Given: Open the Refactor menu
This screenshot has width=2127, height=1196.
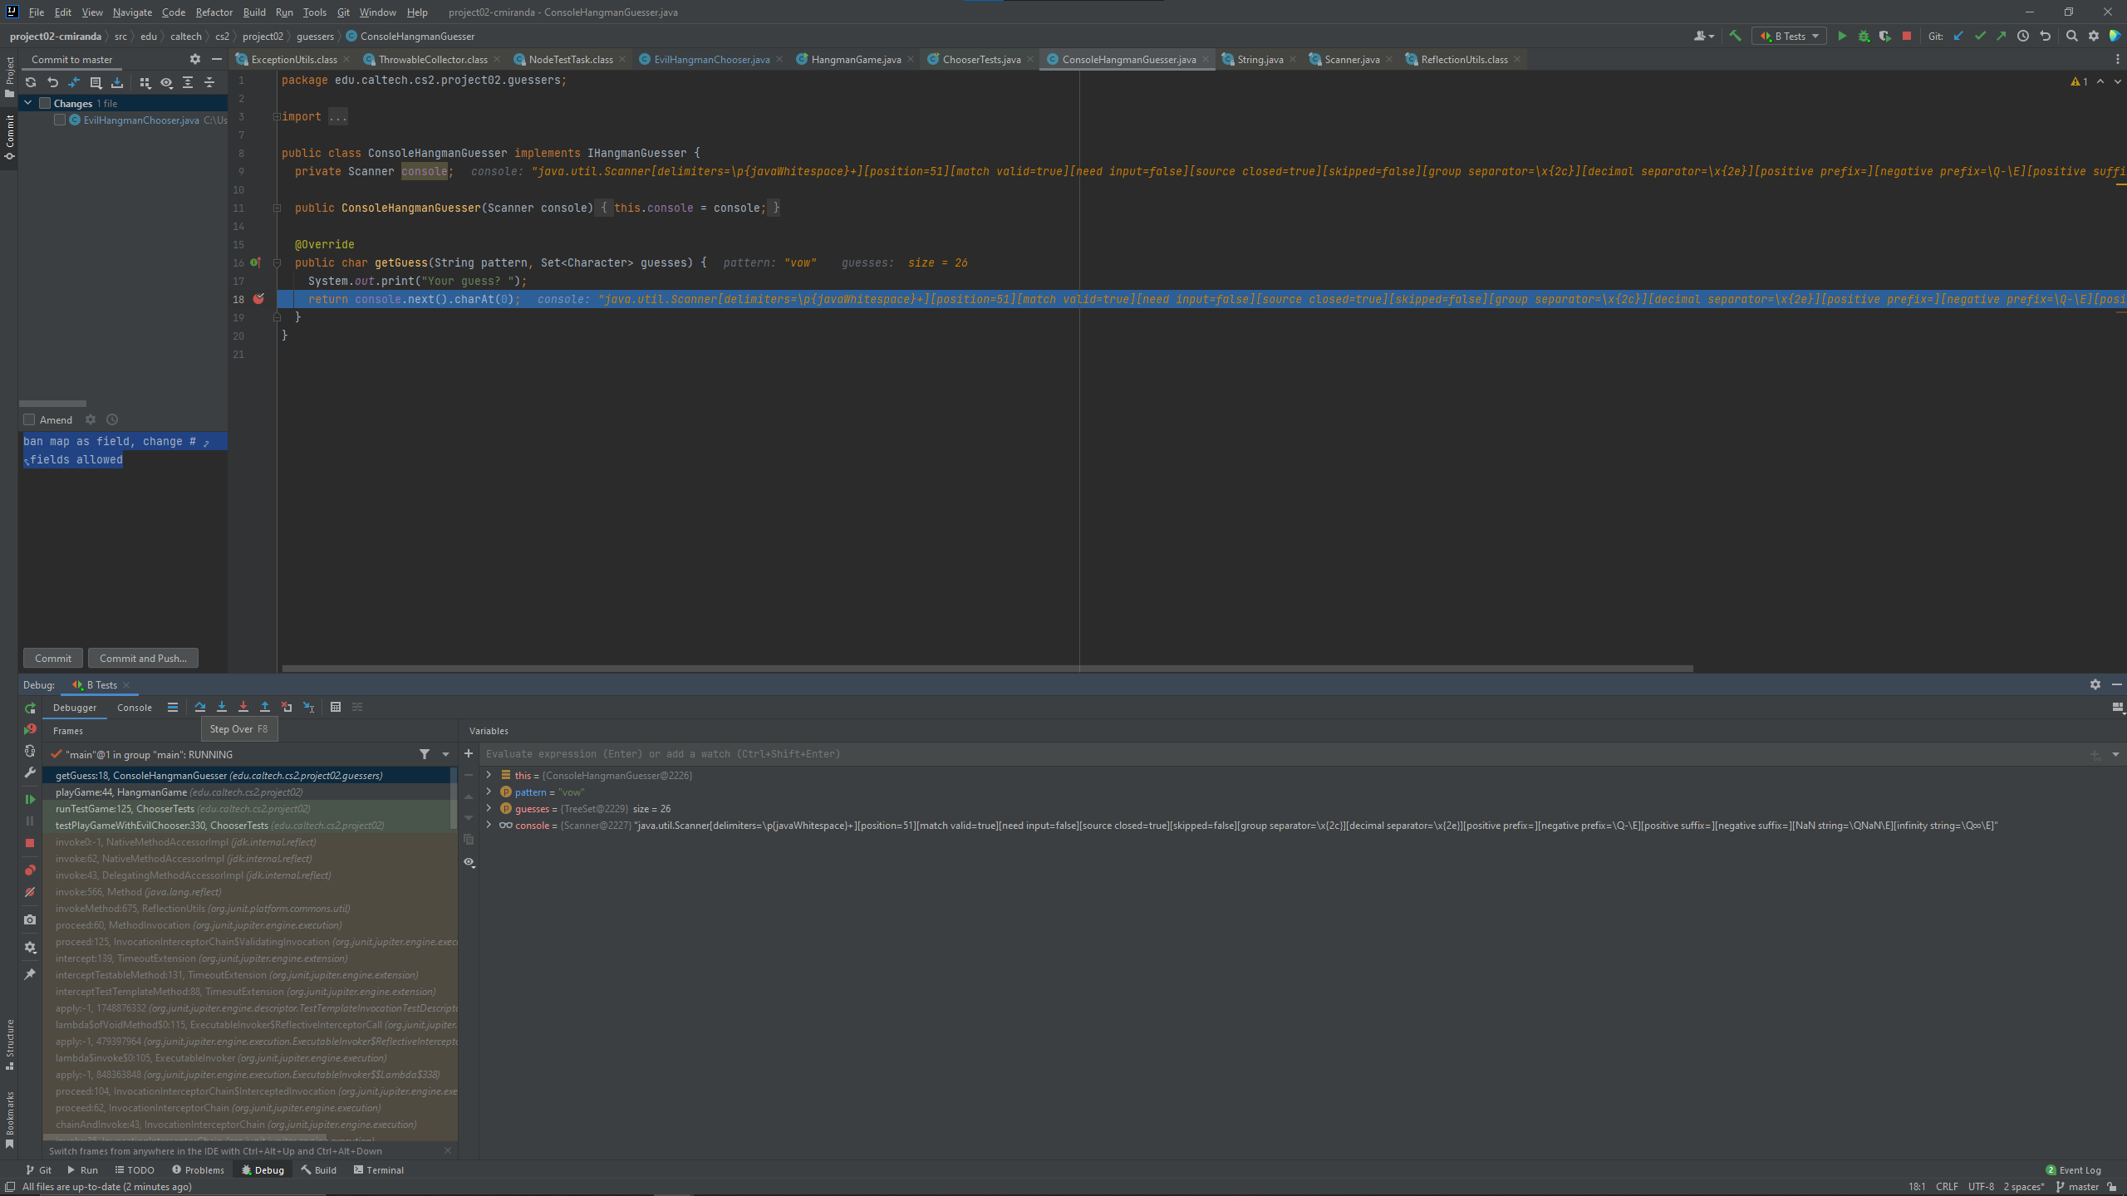Looking at the screenshot, I should (x=214, y=12).
